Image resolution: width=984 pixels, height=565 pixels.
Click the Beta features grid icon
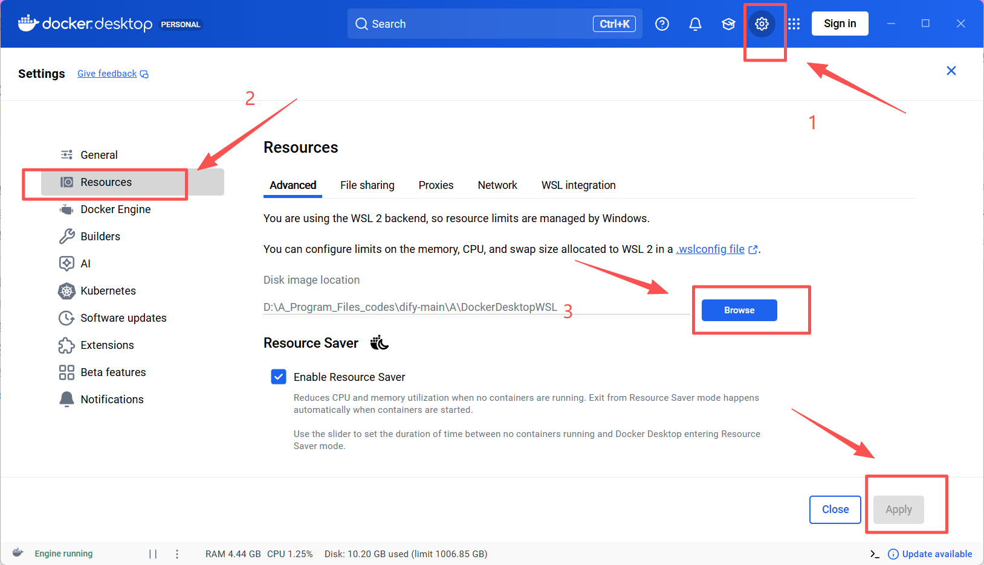pos(66,372)
